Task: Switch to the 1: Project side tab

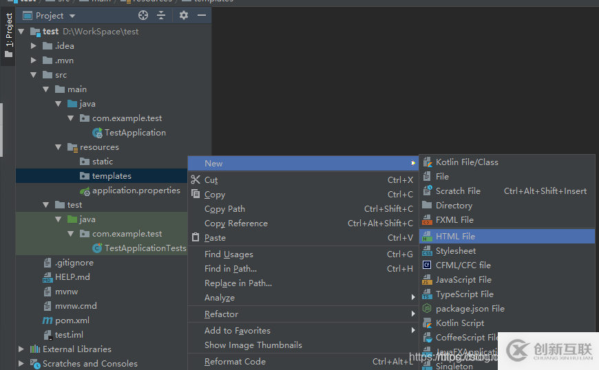Action: point(8,34)
